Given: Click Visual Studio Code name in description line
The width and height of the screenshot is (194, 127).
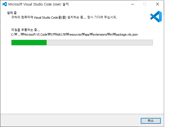Looking at the screenshot, I should (46, 18).
